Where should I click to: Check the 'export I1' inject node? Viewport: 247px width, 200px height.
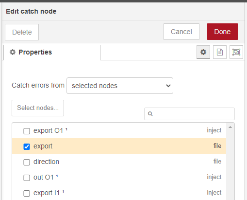pos(27,193)
